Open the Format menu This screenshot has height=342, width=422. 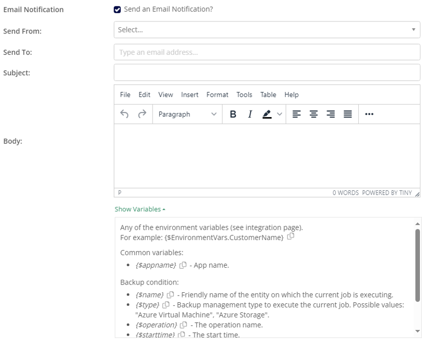coord(217,95)
